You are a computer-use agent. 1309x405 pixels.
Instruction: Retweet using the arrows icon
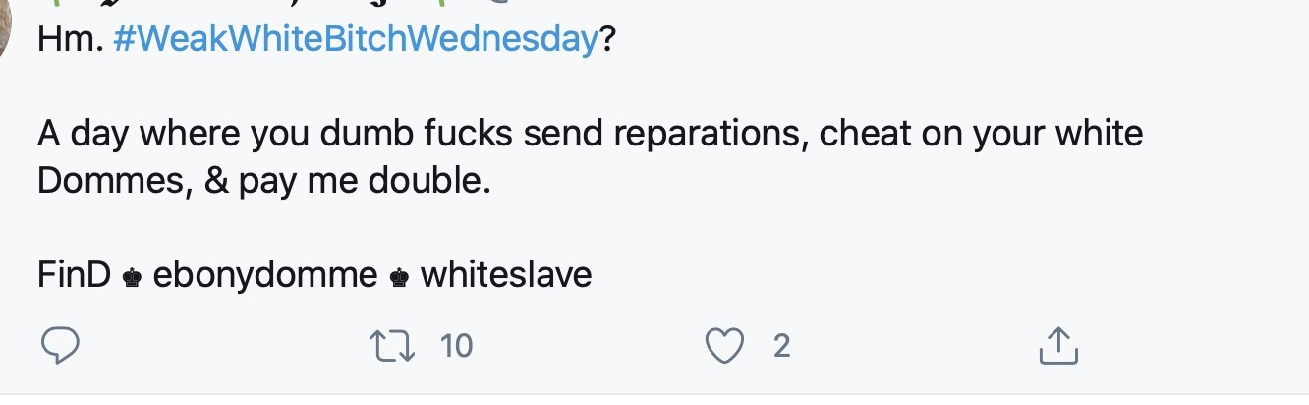coord(389,345)
